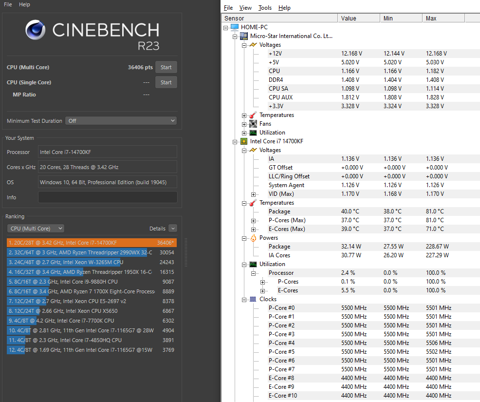Expand the P-Cores (Max) temperature row
The height and width of the screenshot is (402, 480).
253,221
